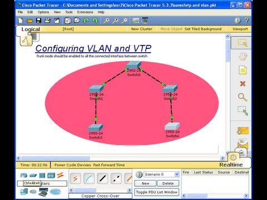This screenshot has width=267, height=200.
Task: Click the green Undo arrow icon
Action: pos(86,21)
